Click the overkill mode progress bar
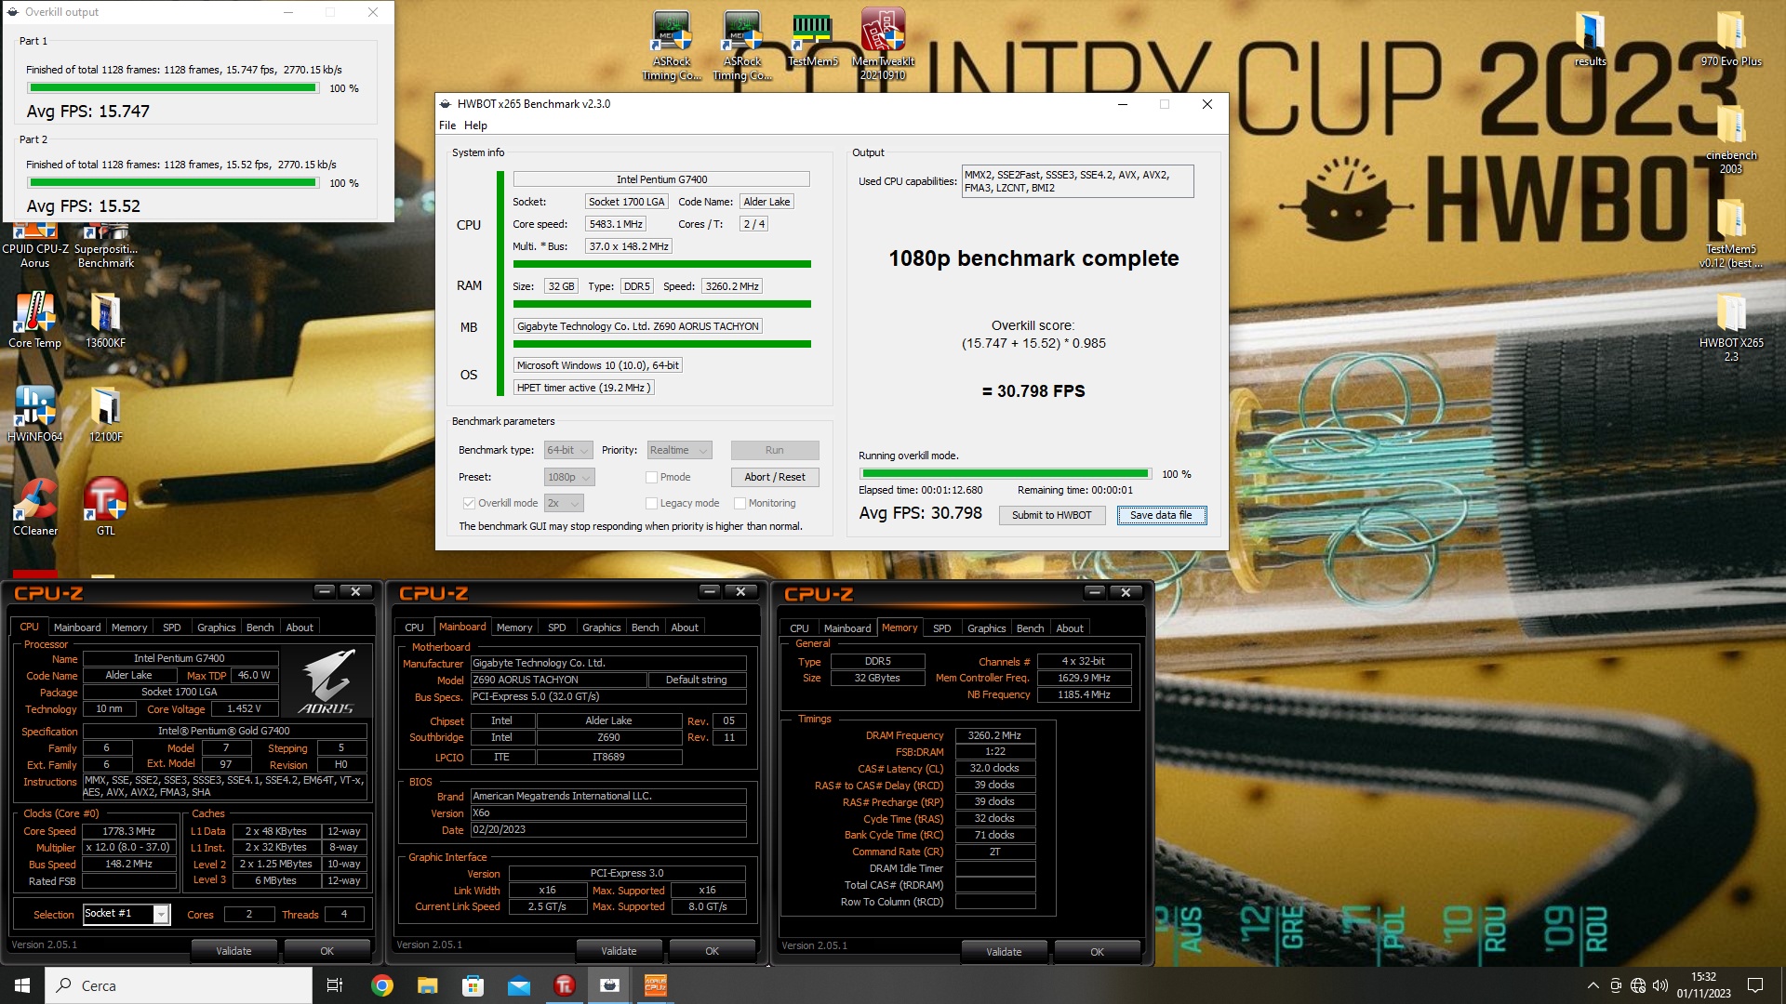 coord(1005,474)
